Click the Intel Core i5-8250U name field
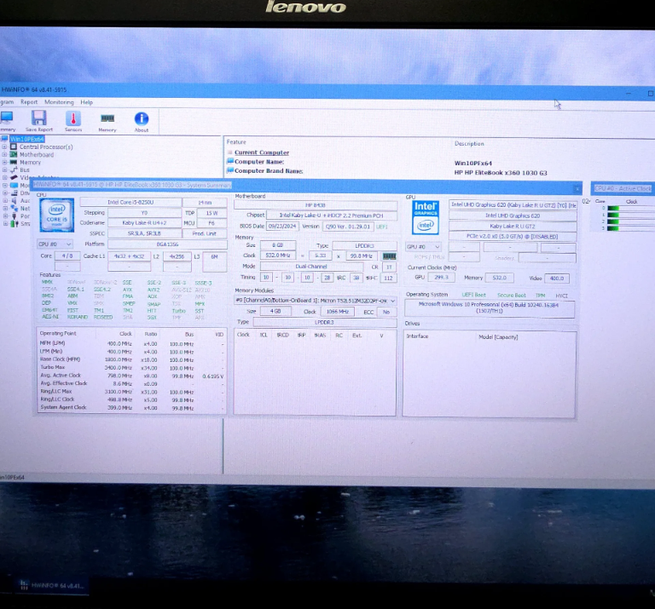The width and height of the screenshot is (655, 609). 130,203
